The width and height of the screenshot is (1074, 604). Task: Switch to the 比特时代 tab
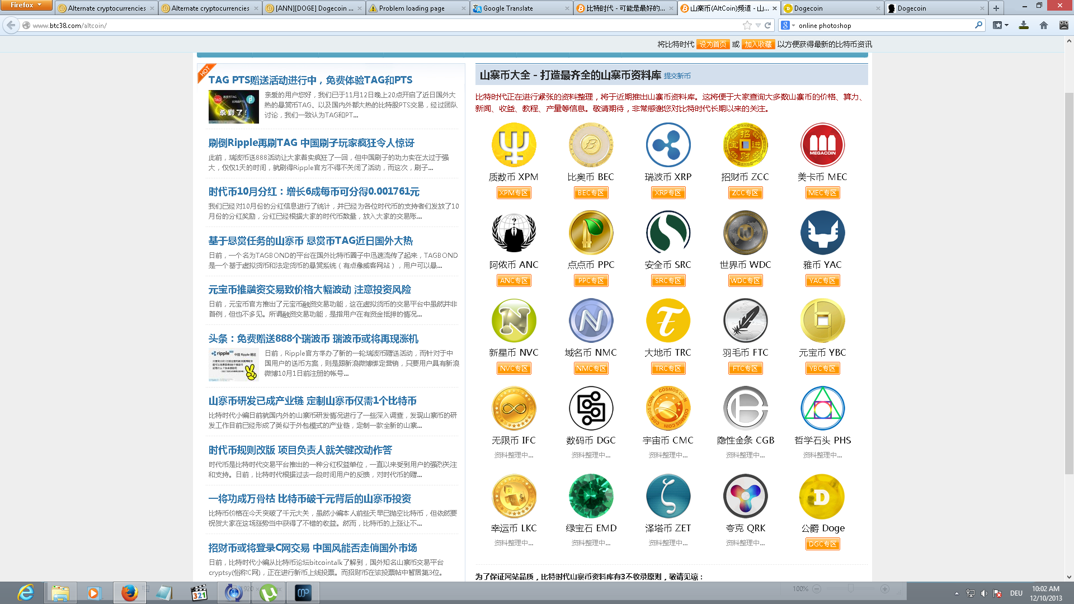pos(625,8)
